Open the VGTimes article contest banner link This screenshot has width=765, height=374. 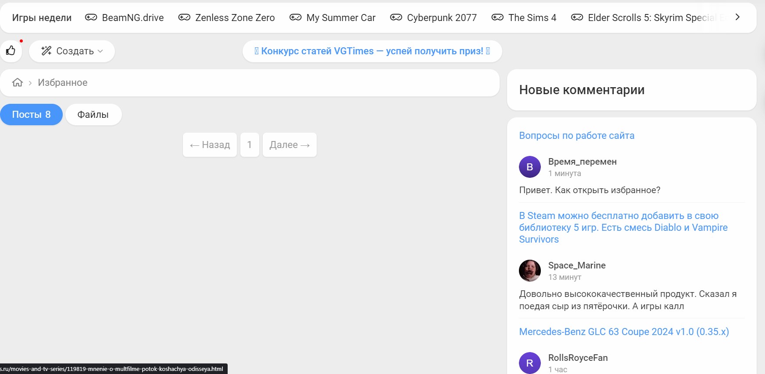[372, 51]
